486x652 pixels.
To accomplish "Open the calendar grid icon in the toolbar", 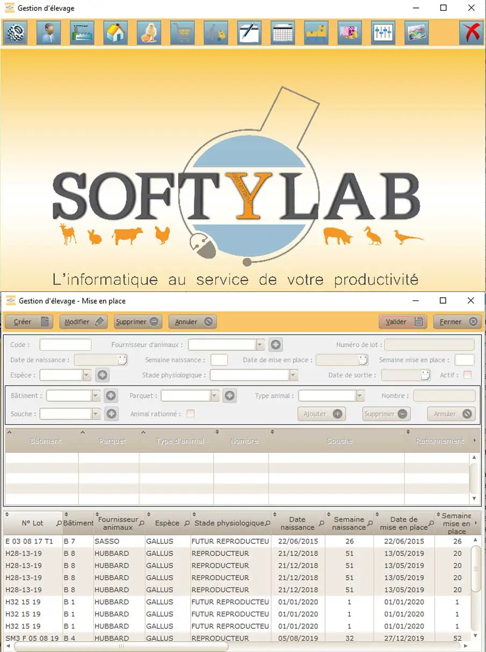I will (282, 33).
